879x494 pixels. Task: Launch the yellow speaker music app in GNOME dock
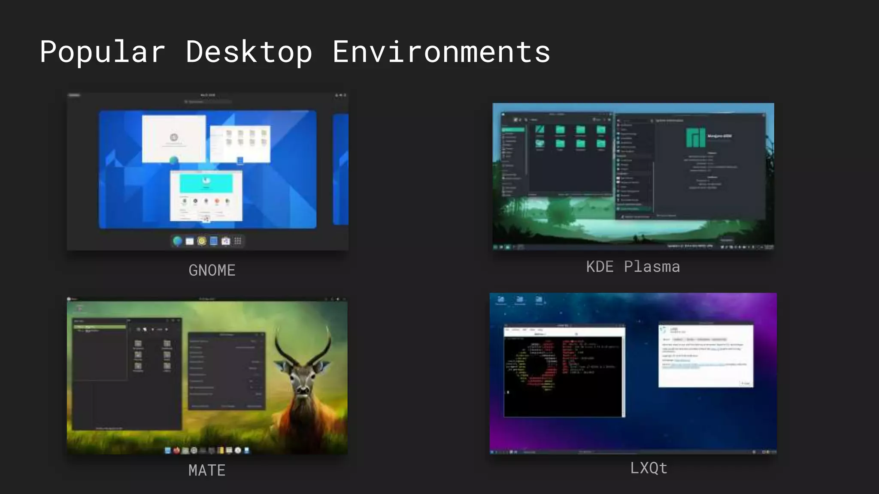click(x=202, y=241)
